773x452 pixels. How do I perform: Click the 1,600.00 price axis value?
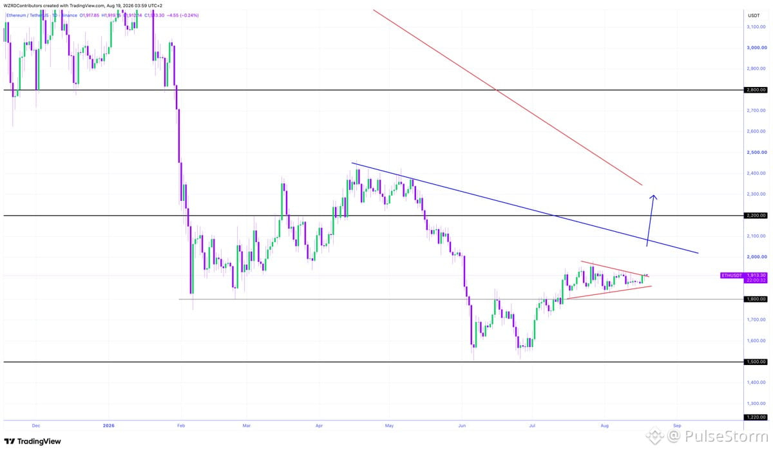coord(756,341)
